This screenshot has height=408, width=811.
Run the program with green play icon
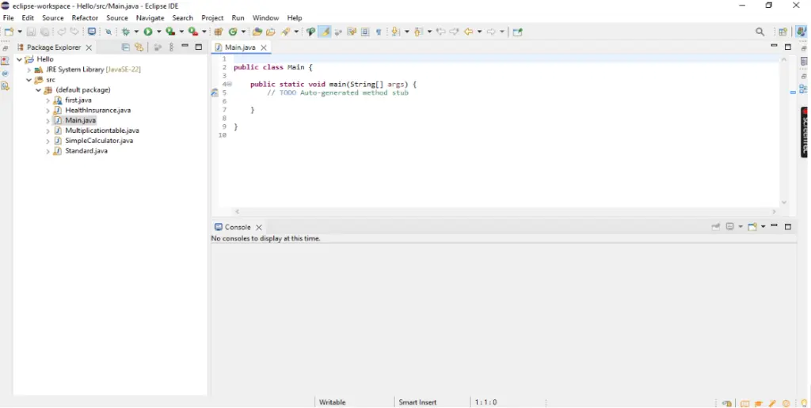(x=148, y=32)
